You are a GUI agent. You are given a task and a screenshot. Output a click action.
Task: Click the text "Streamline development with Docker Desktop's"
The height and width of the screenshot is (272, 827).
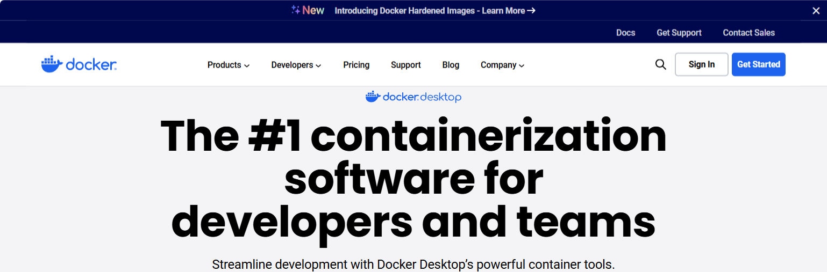pyautogui.click(x=343, y=264)
